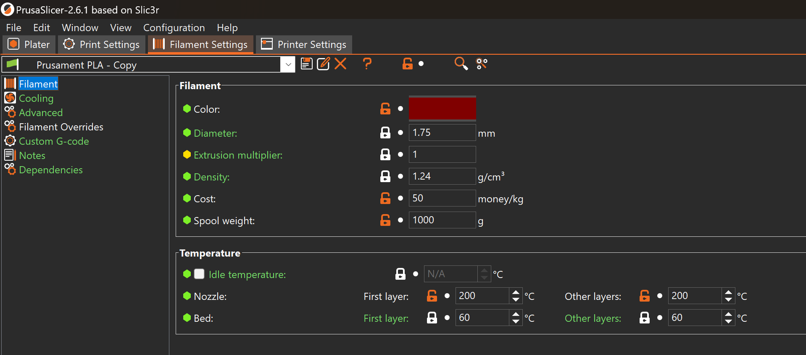The width and height of the screenshot is (806, 355).
Task: Click lock icon for Bed first layer
Action: click(x=432, y=318)
